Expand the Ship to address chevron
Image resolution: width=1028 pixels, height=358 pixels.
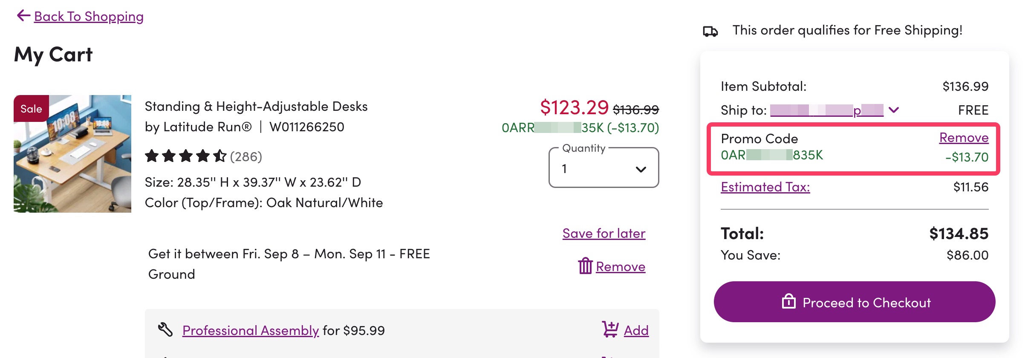pos(893,110)
